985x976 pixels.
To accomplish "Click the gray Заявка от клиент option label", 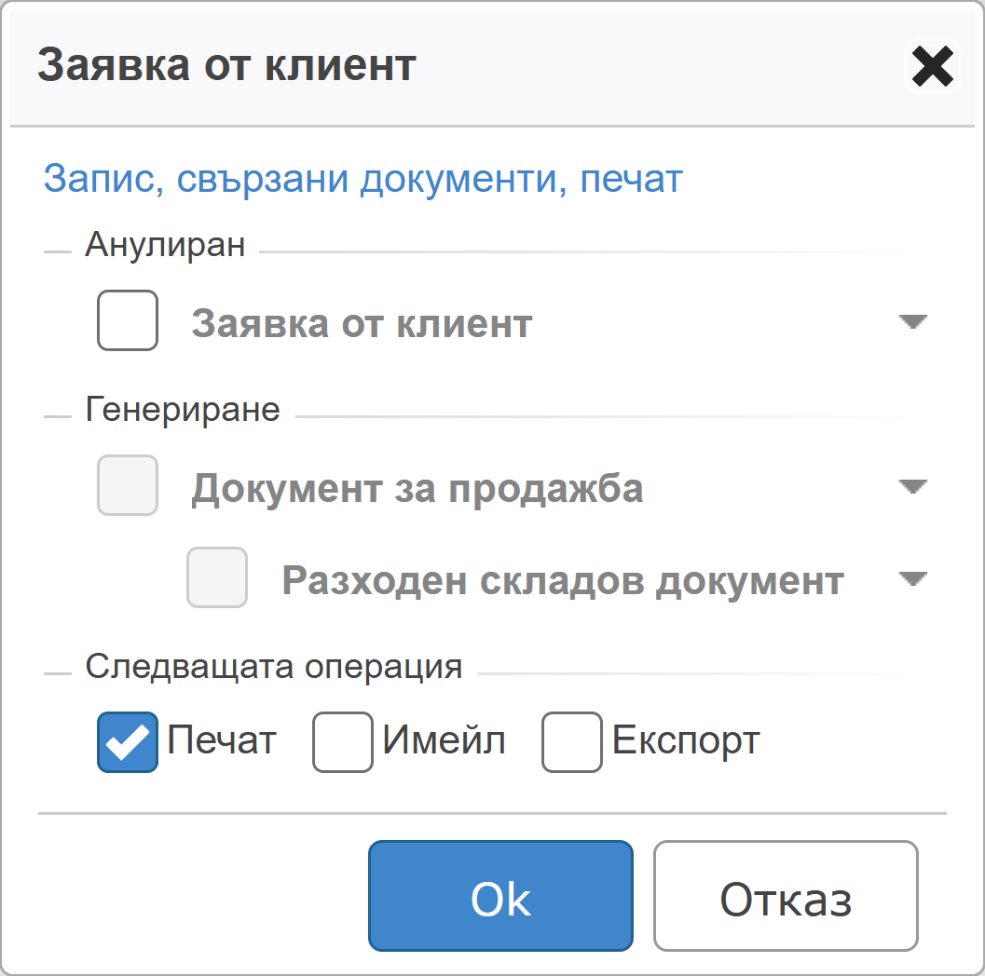I will tap(362, 324).
